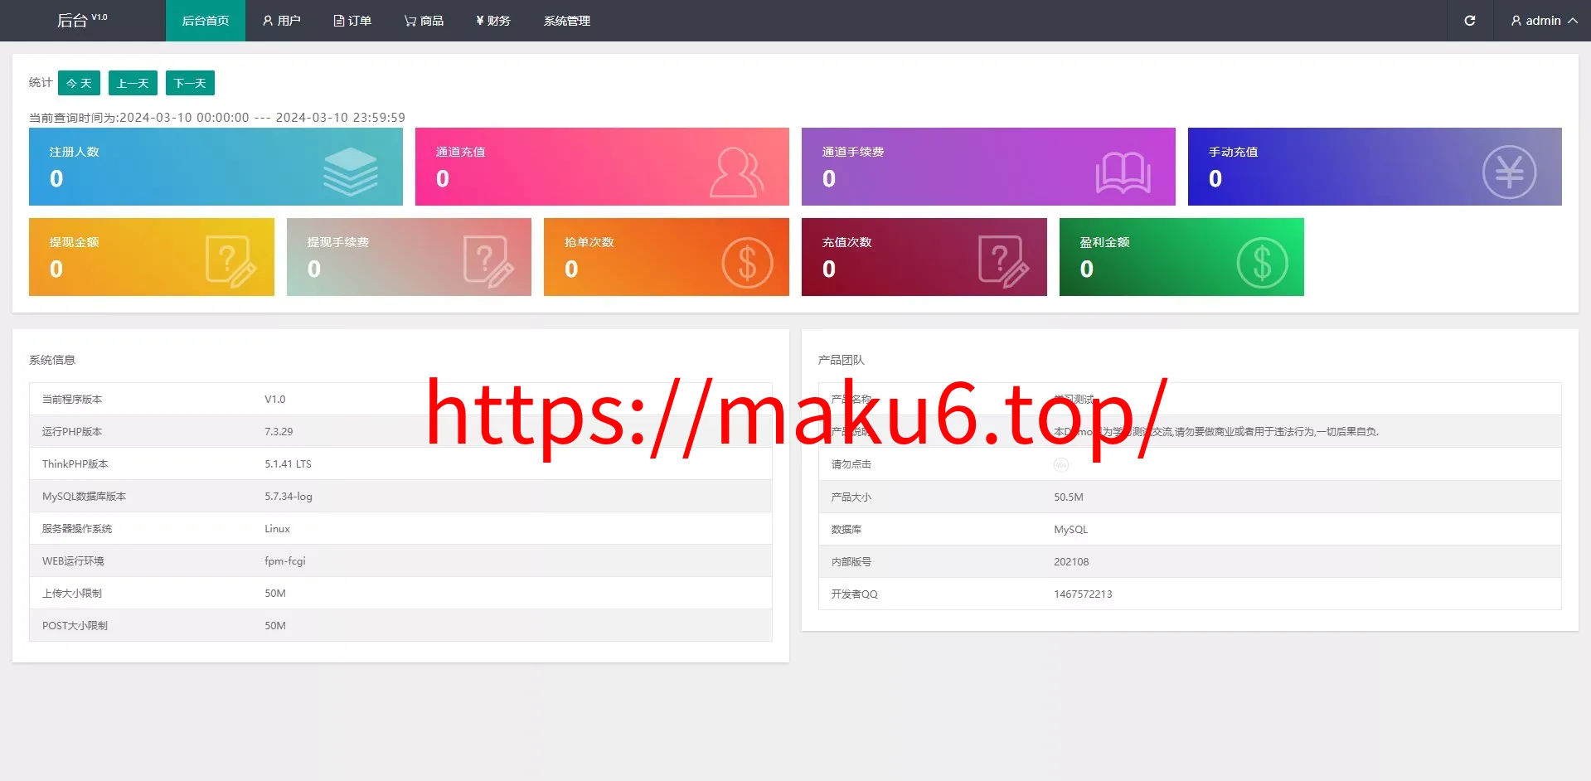Open the 订单 menu
The width and height of the screenshot is (1591, 781).
point(352,21)
